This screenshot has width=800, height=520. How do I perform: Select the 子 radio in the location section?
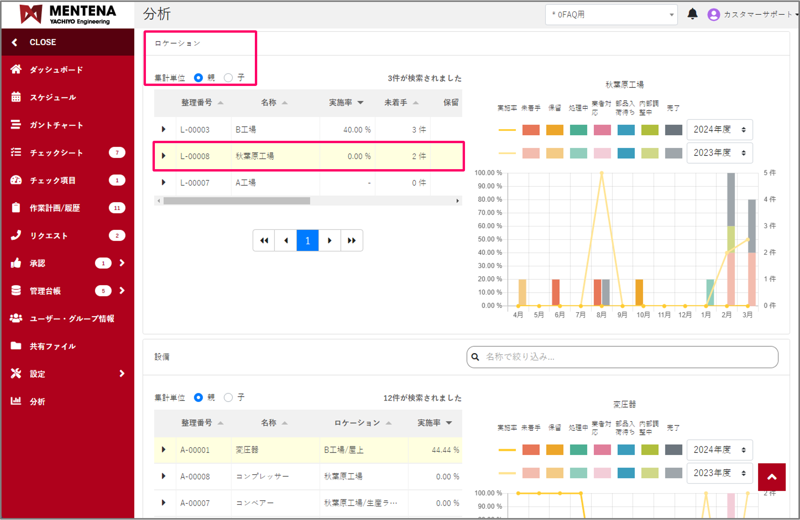(x=228, y=78)
